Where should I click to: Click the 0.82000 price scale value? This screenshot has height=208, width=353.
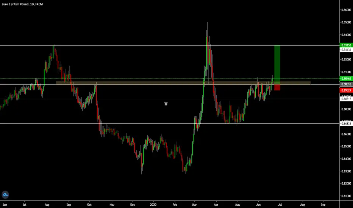(x=346, y=183)
